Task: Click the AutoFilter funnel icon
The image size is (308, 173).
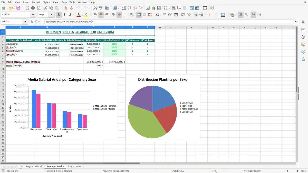Action: pyautogui.click(x=141, y=8)
